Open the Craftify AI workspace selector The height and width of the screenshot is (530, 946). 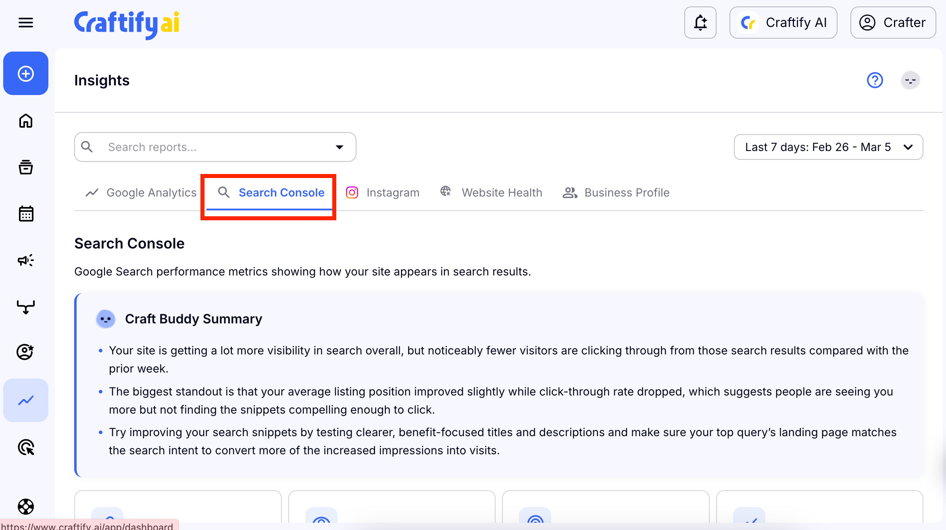783,23
